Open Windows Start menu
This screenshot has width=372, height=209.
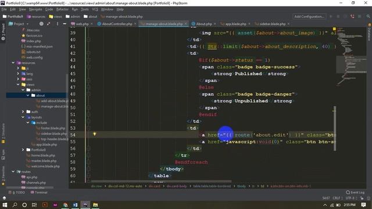[x=5, y=205]
